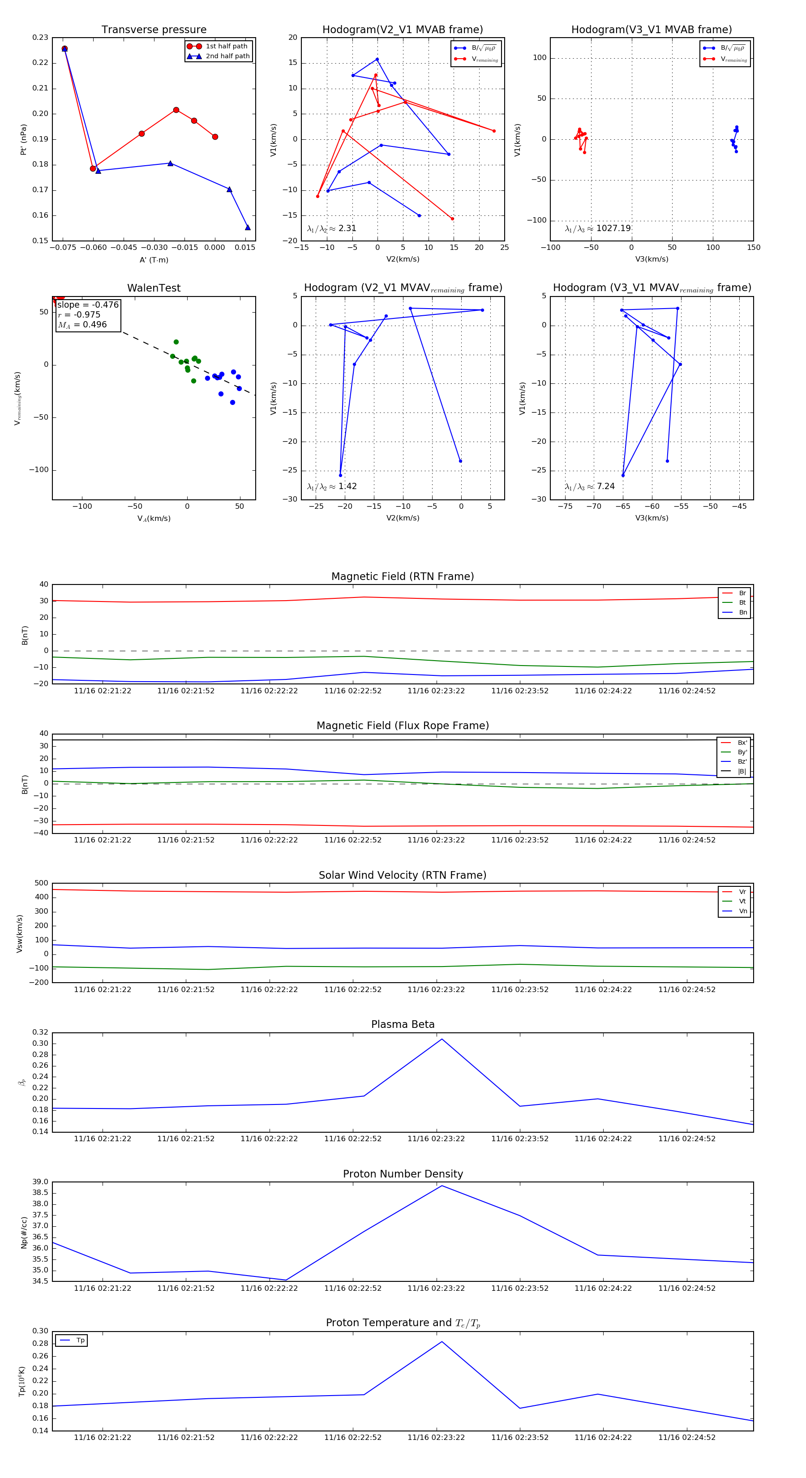
Task: Select the Vt legend entry
Action: [x=734, y=902]
